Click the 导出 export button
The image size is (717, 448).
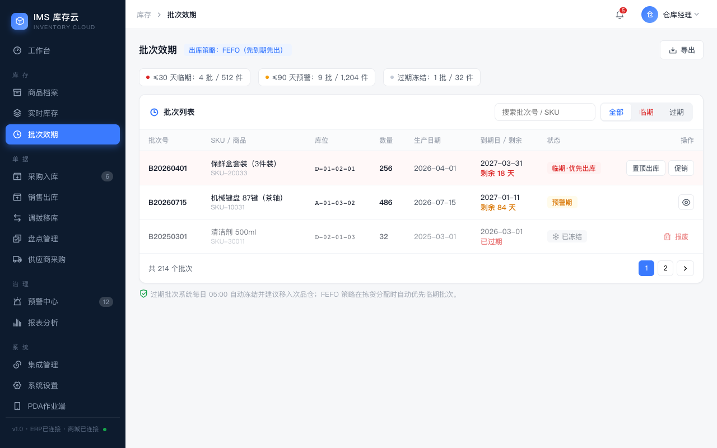(x=682, y=50)
